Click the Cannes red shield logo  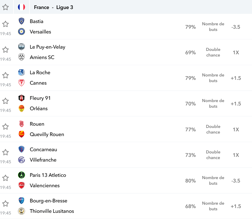(21, 83)
